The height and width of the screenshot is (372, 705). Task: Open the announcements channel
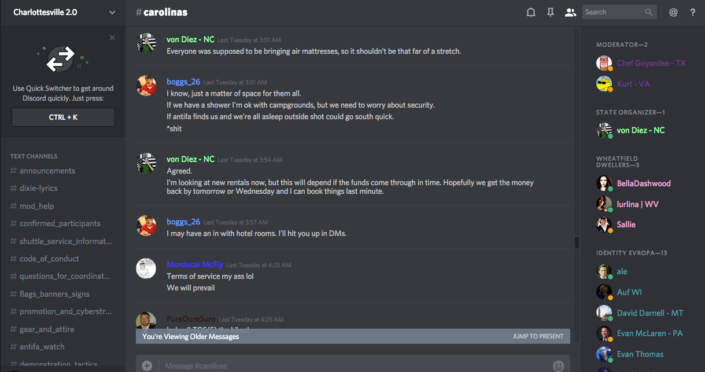click(x=47, y=171)
